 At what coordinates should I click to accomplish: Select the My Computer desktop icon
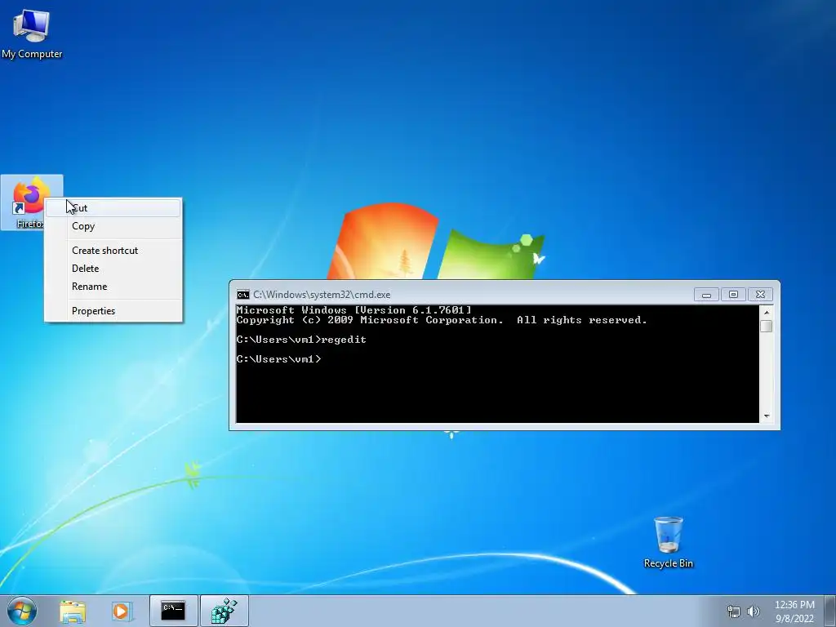tap(32, 33)
